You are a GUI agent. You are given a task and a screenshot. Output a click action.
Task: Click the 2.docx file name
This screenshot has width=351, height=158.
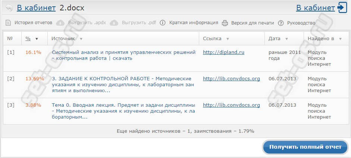coord(72,8)
